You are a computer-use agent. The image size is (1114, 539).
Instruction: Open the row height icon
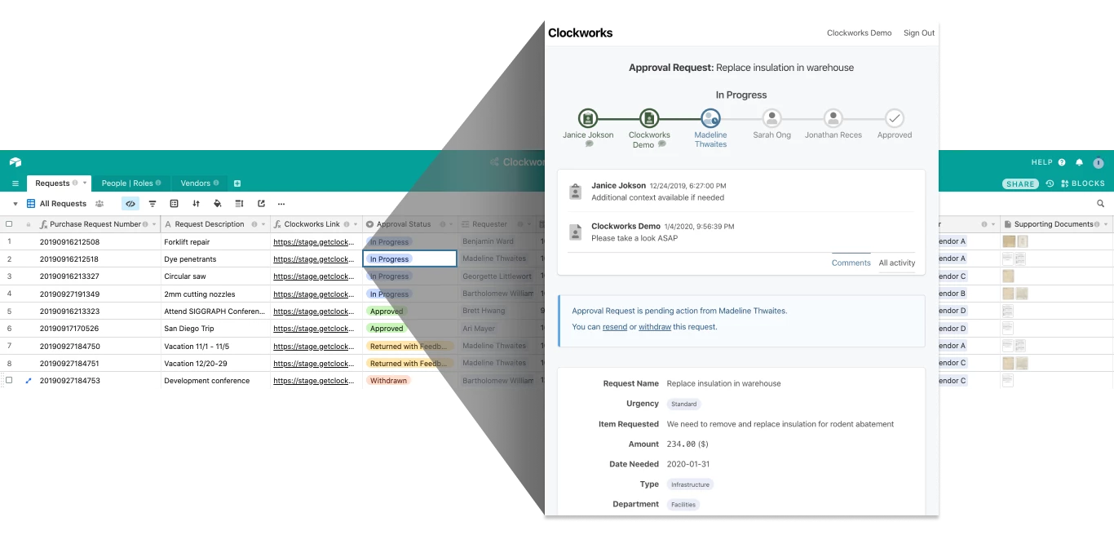(x=239, y=204)
